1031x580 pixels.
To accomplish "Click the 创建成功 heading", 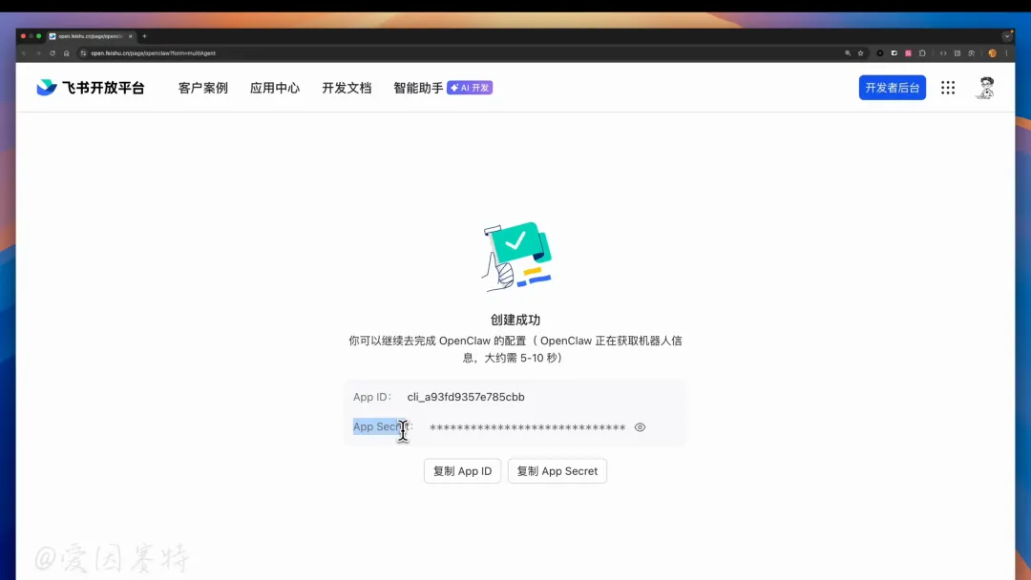I will pyautogui.click(x=515, y=320).
